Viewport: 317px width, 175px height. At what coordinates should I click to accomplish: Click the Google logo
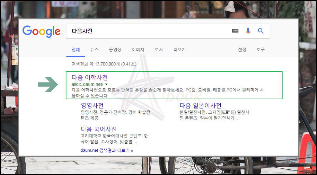pyautogui.click(x=41, y=31)
